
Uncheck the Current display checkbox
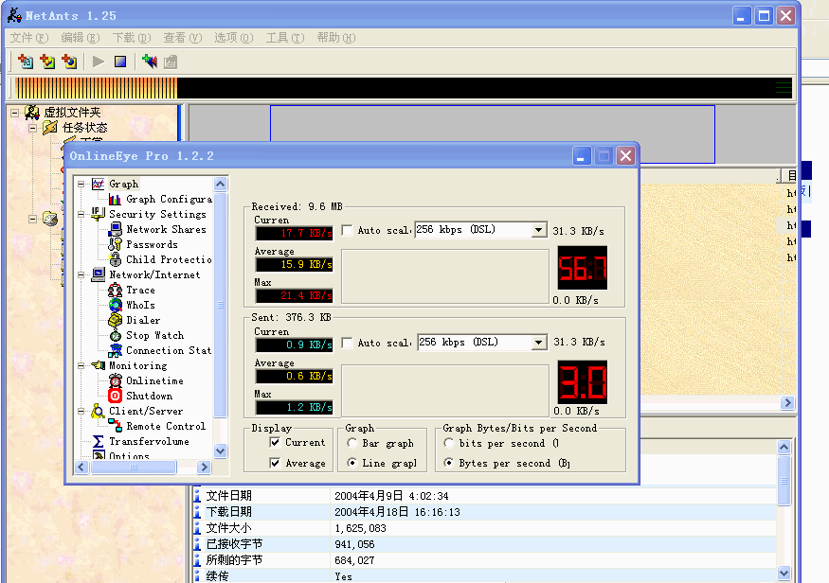[x=275, y=442]
